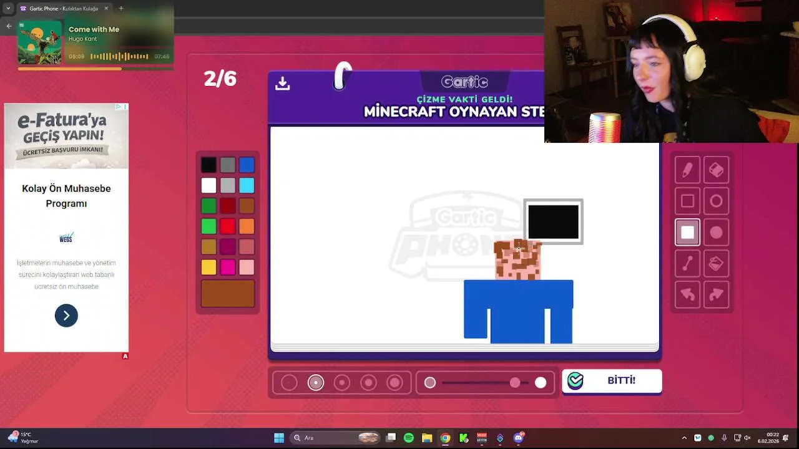Pick the hot pink color swatch
799x449 pixels.
[228, 268]
